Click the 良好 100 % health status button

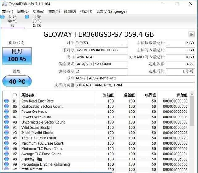click(x=17, y=56)
